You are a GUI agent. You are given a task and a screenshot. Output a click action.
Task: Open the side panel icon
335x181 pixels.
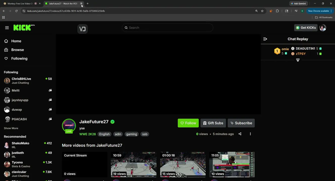pos(287,11)
